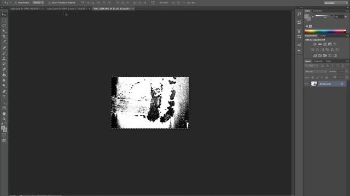Add an Exposure adjustment
The image size is (350, 196).
pyautogui.click(x=330, y=44)
